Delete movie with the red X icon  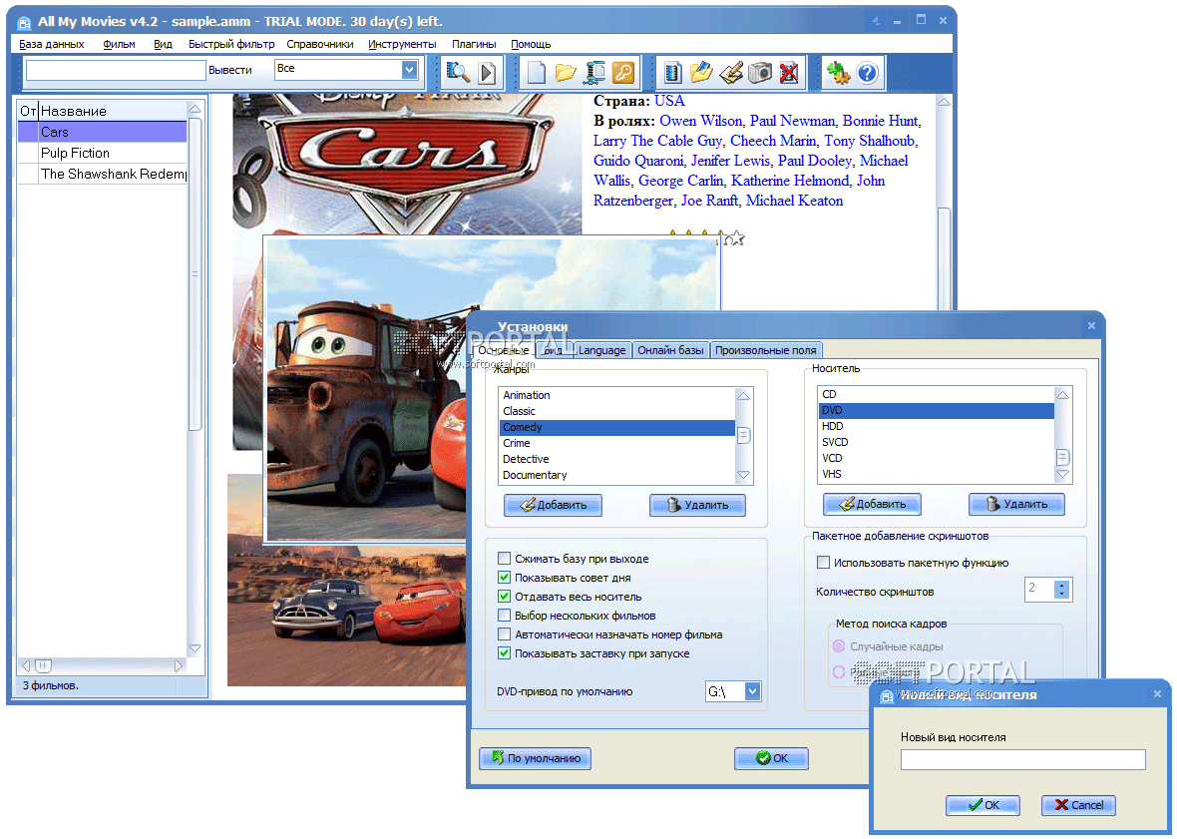pyautogui.click(x=789, y=73)
